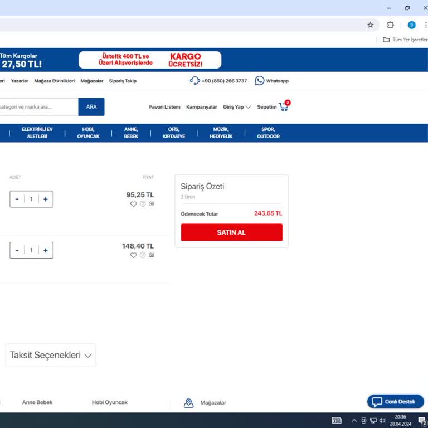Click the quantity value for 148,40 TL item

click(31, 250)
